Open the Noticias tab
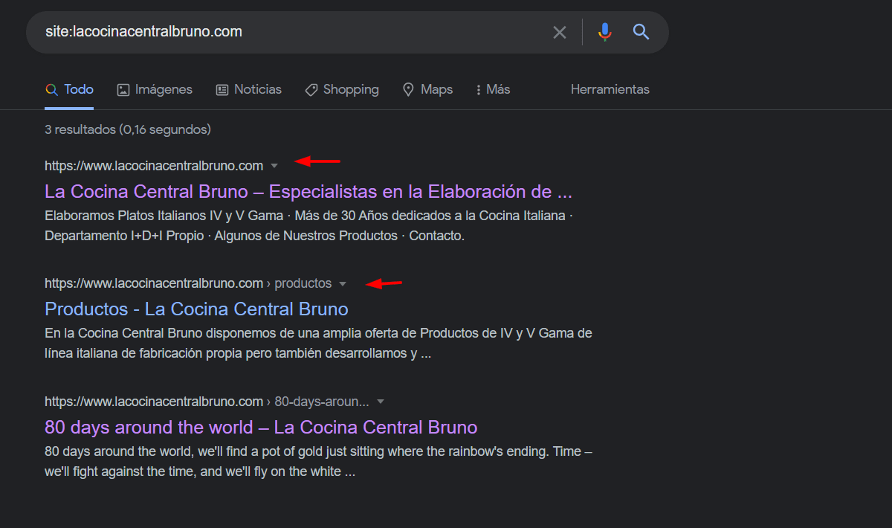The image size is (892, 528). (248, 89)
